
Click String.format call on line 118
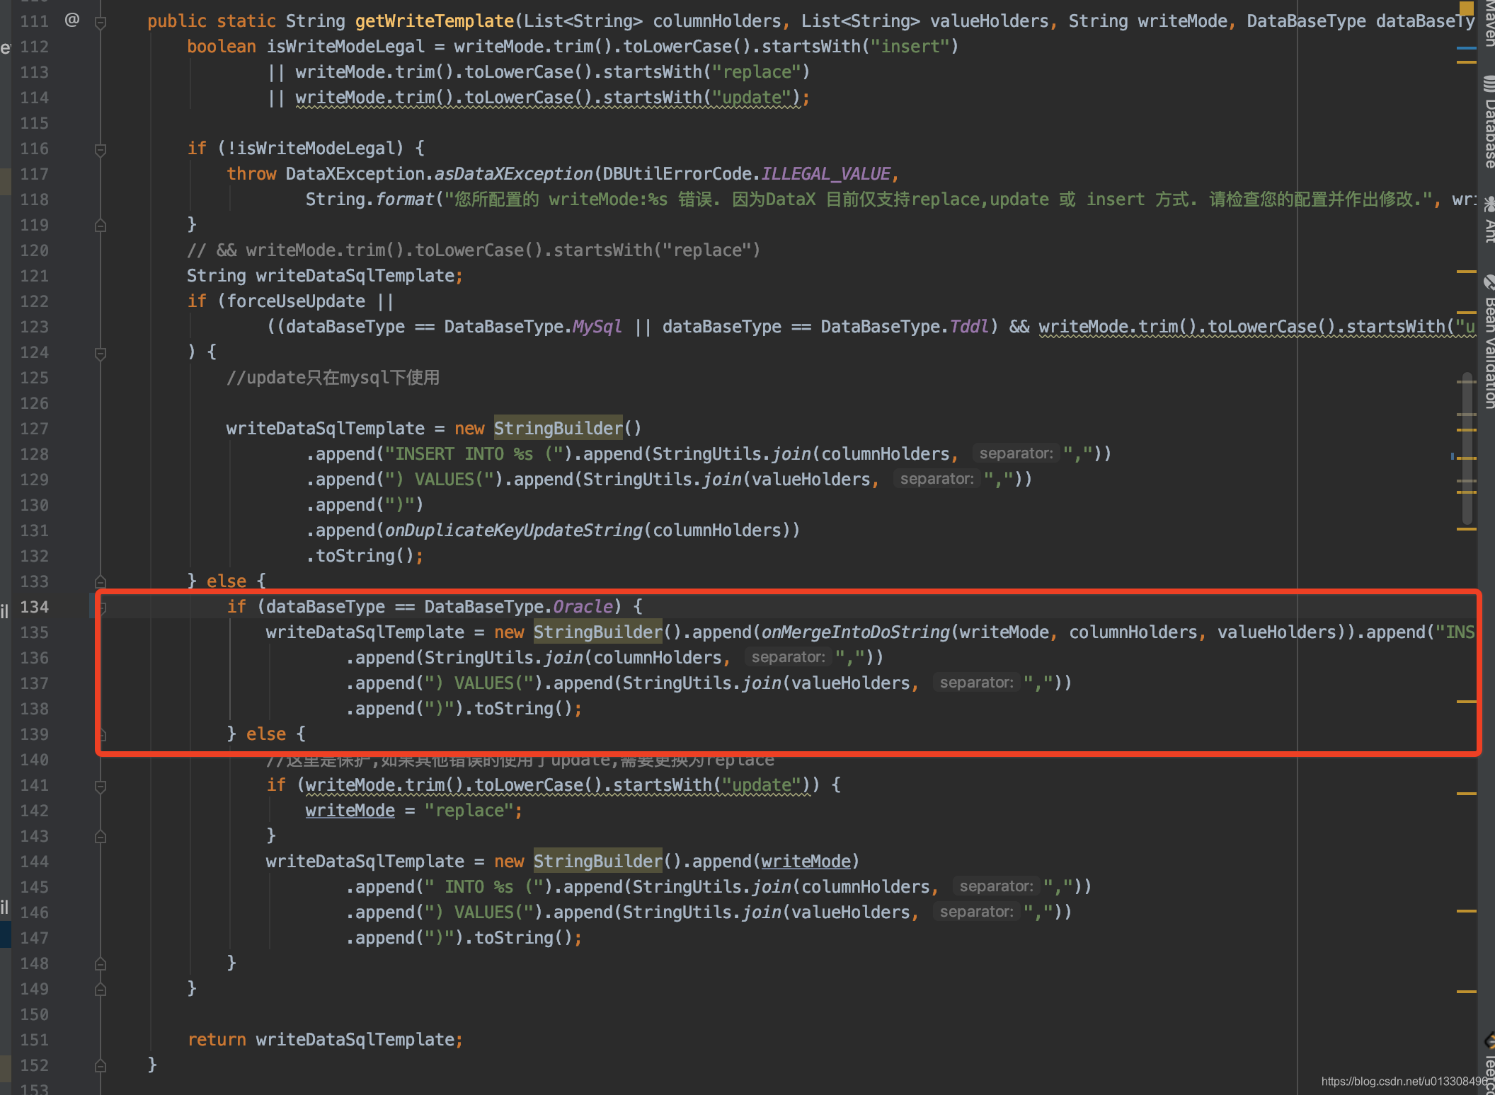(370, 199)
